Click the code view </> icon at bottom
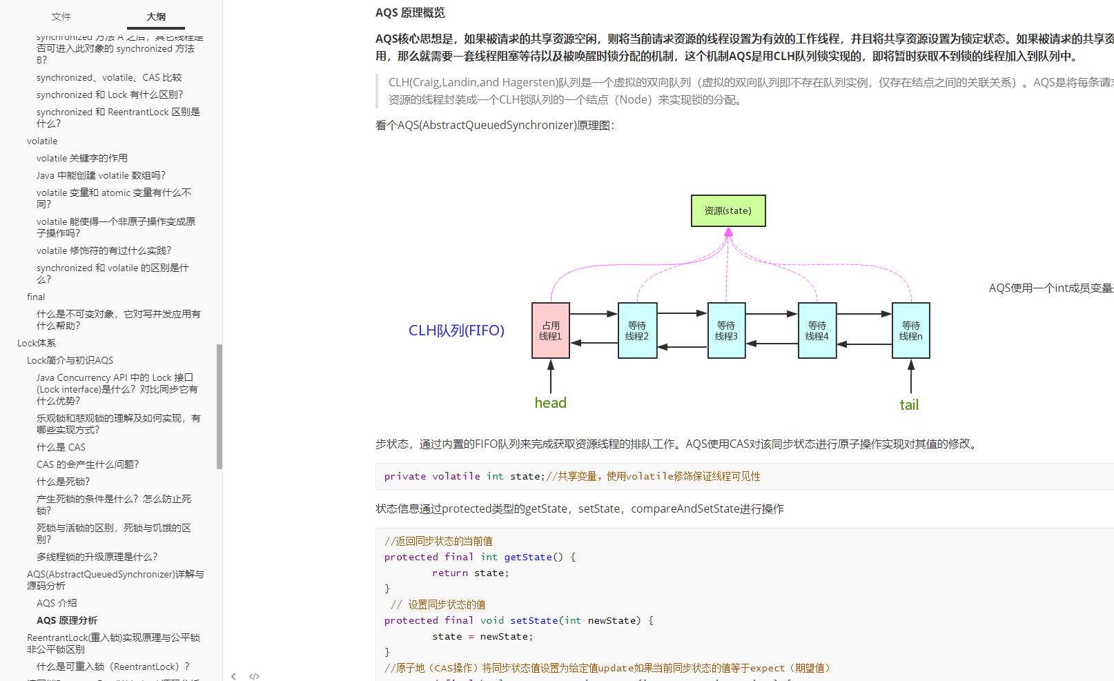The height and width of the screenshot is (681, 1114). [254, 676]
